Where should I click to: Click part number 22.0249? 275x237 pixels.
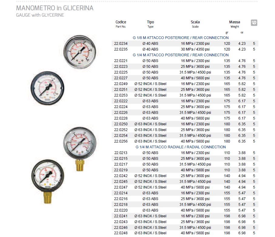pos(120,84)
